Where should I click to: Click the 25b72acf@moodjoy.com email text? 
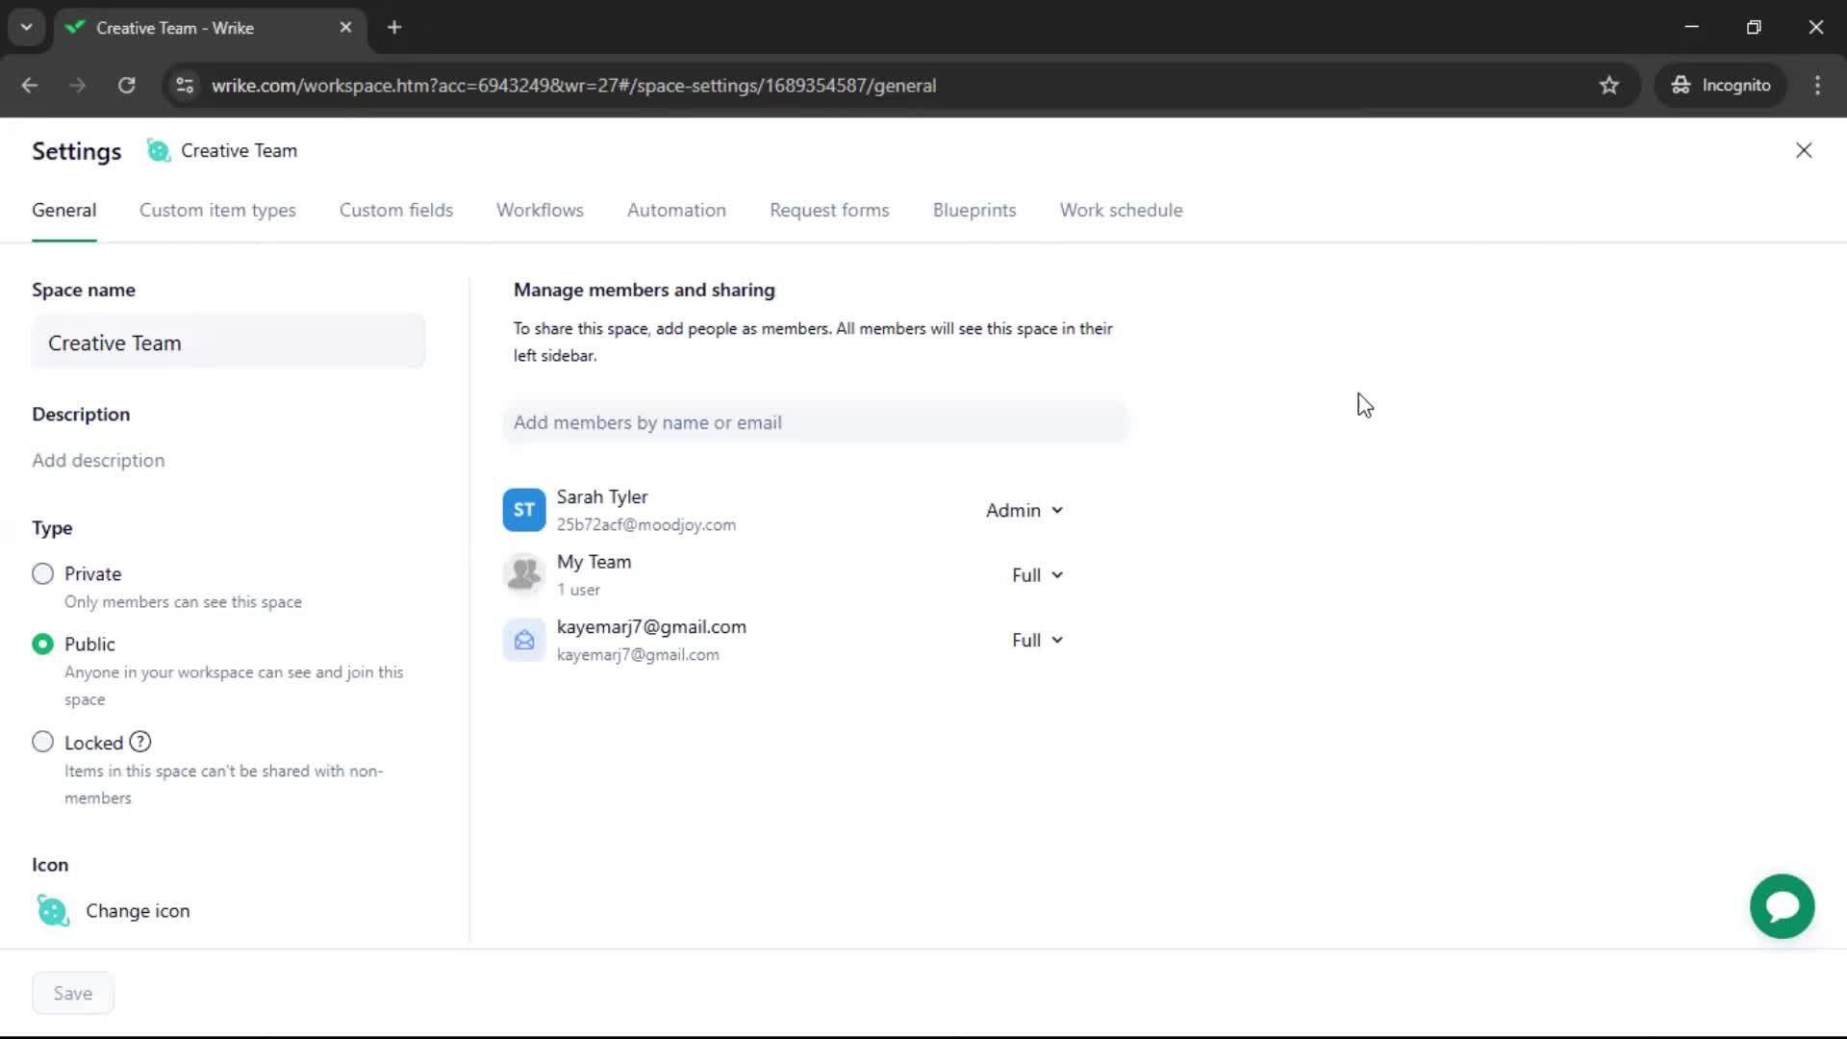645,524
